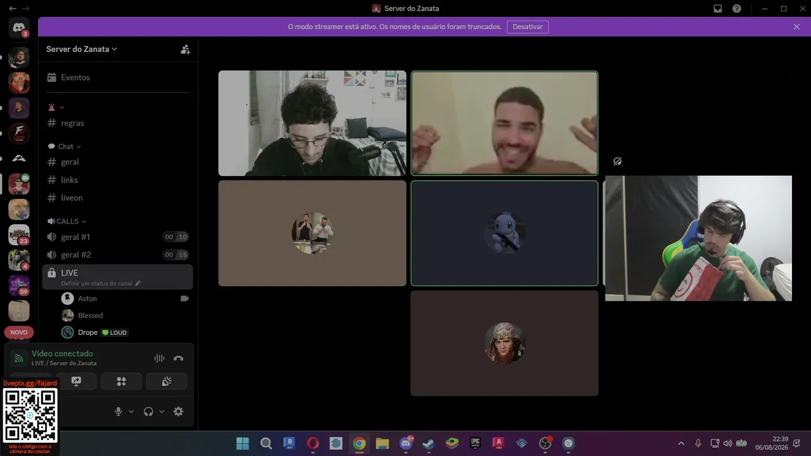Start an activity
811x456 pixels.
(121, 381)
